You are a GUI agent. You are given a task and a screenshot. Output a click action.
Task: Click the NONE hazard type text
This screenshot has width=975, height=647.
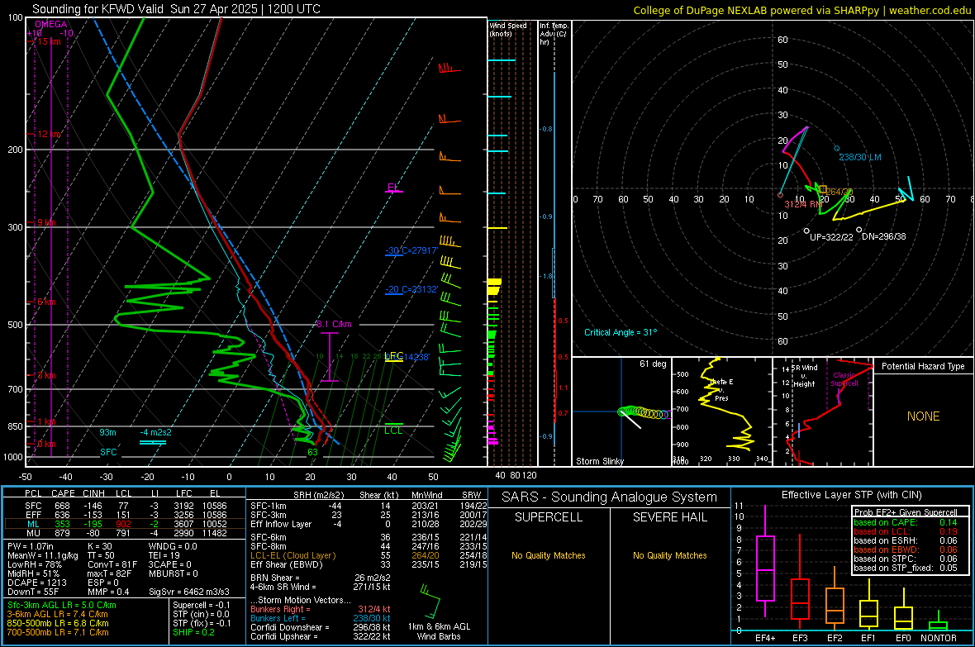coord(923,416)
